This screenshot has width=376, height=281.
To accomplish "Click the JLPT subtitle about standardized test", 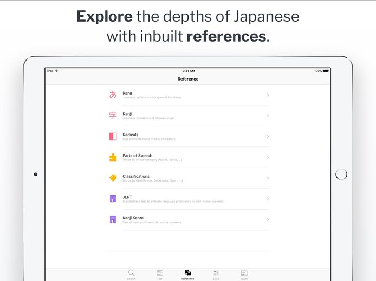I will click(173, 202).
